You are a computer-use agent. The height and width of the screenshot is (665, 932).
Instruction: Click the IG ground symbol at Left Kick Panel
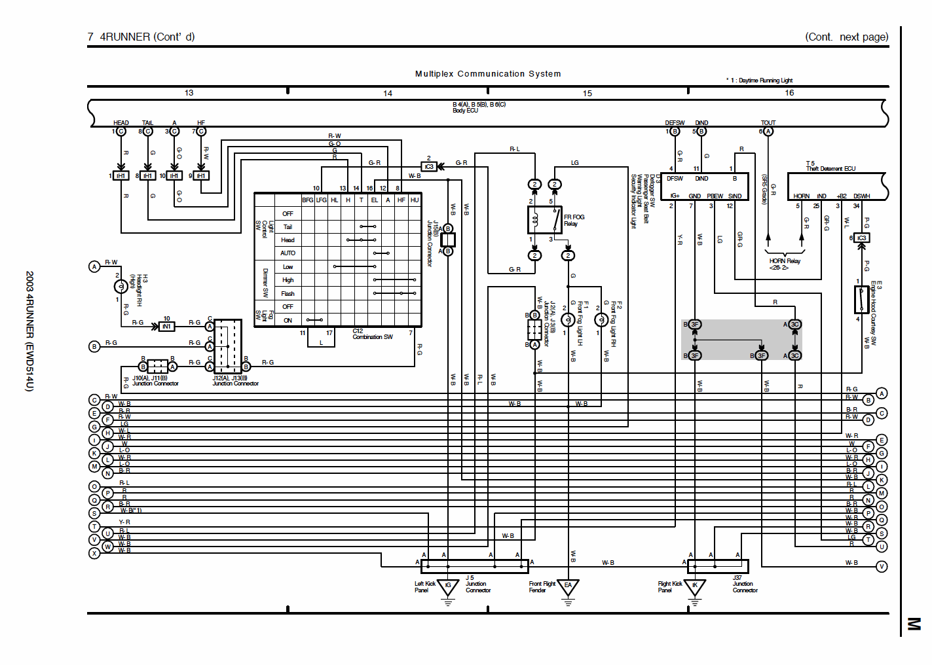[x=448, y=587]
